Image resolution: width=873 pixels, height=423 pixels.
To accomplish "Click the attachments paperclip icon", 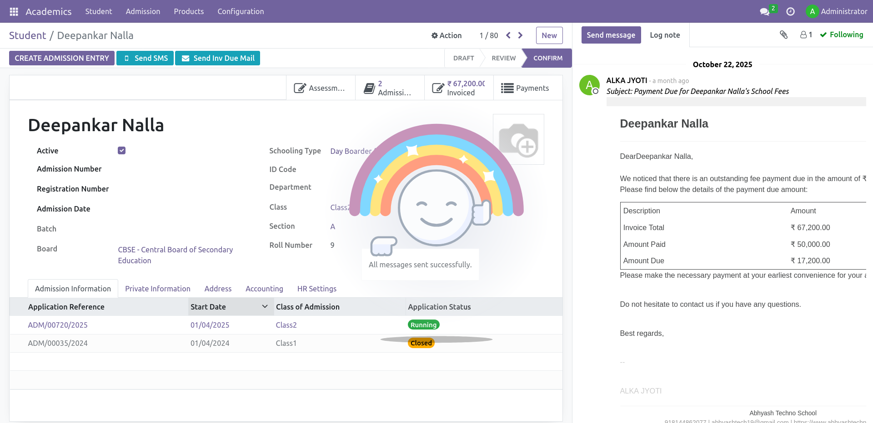I will 783,34.
